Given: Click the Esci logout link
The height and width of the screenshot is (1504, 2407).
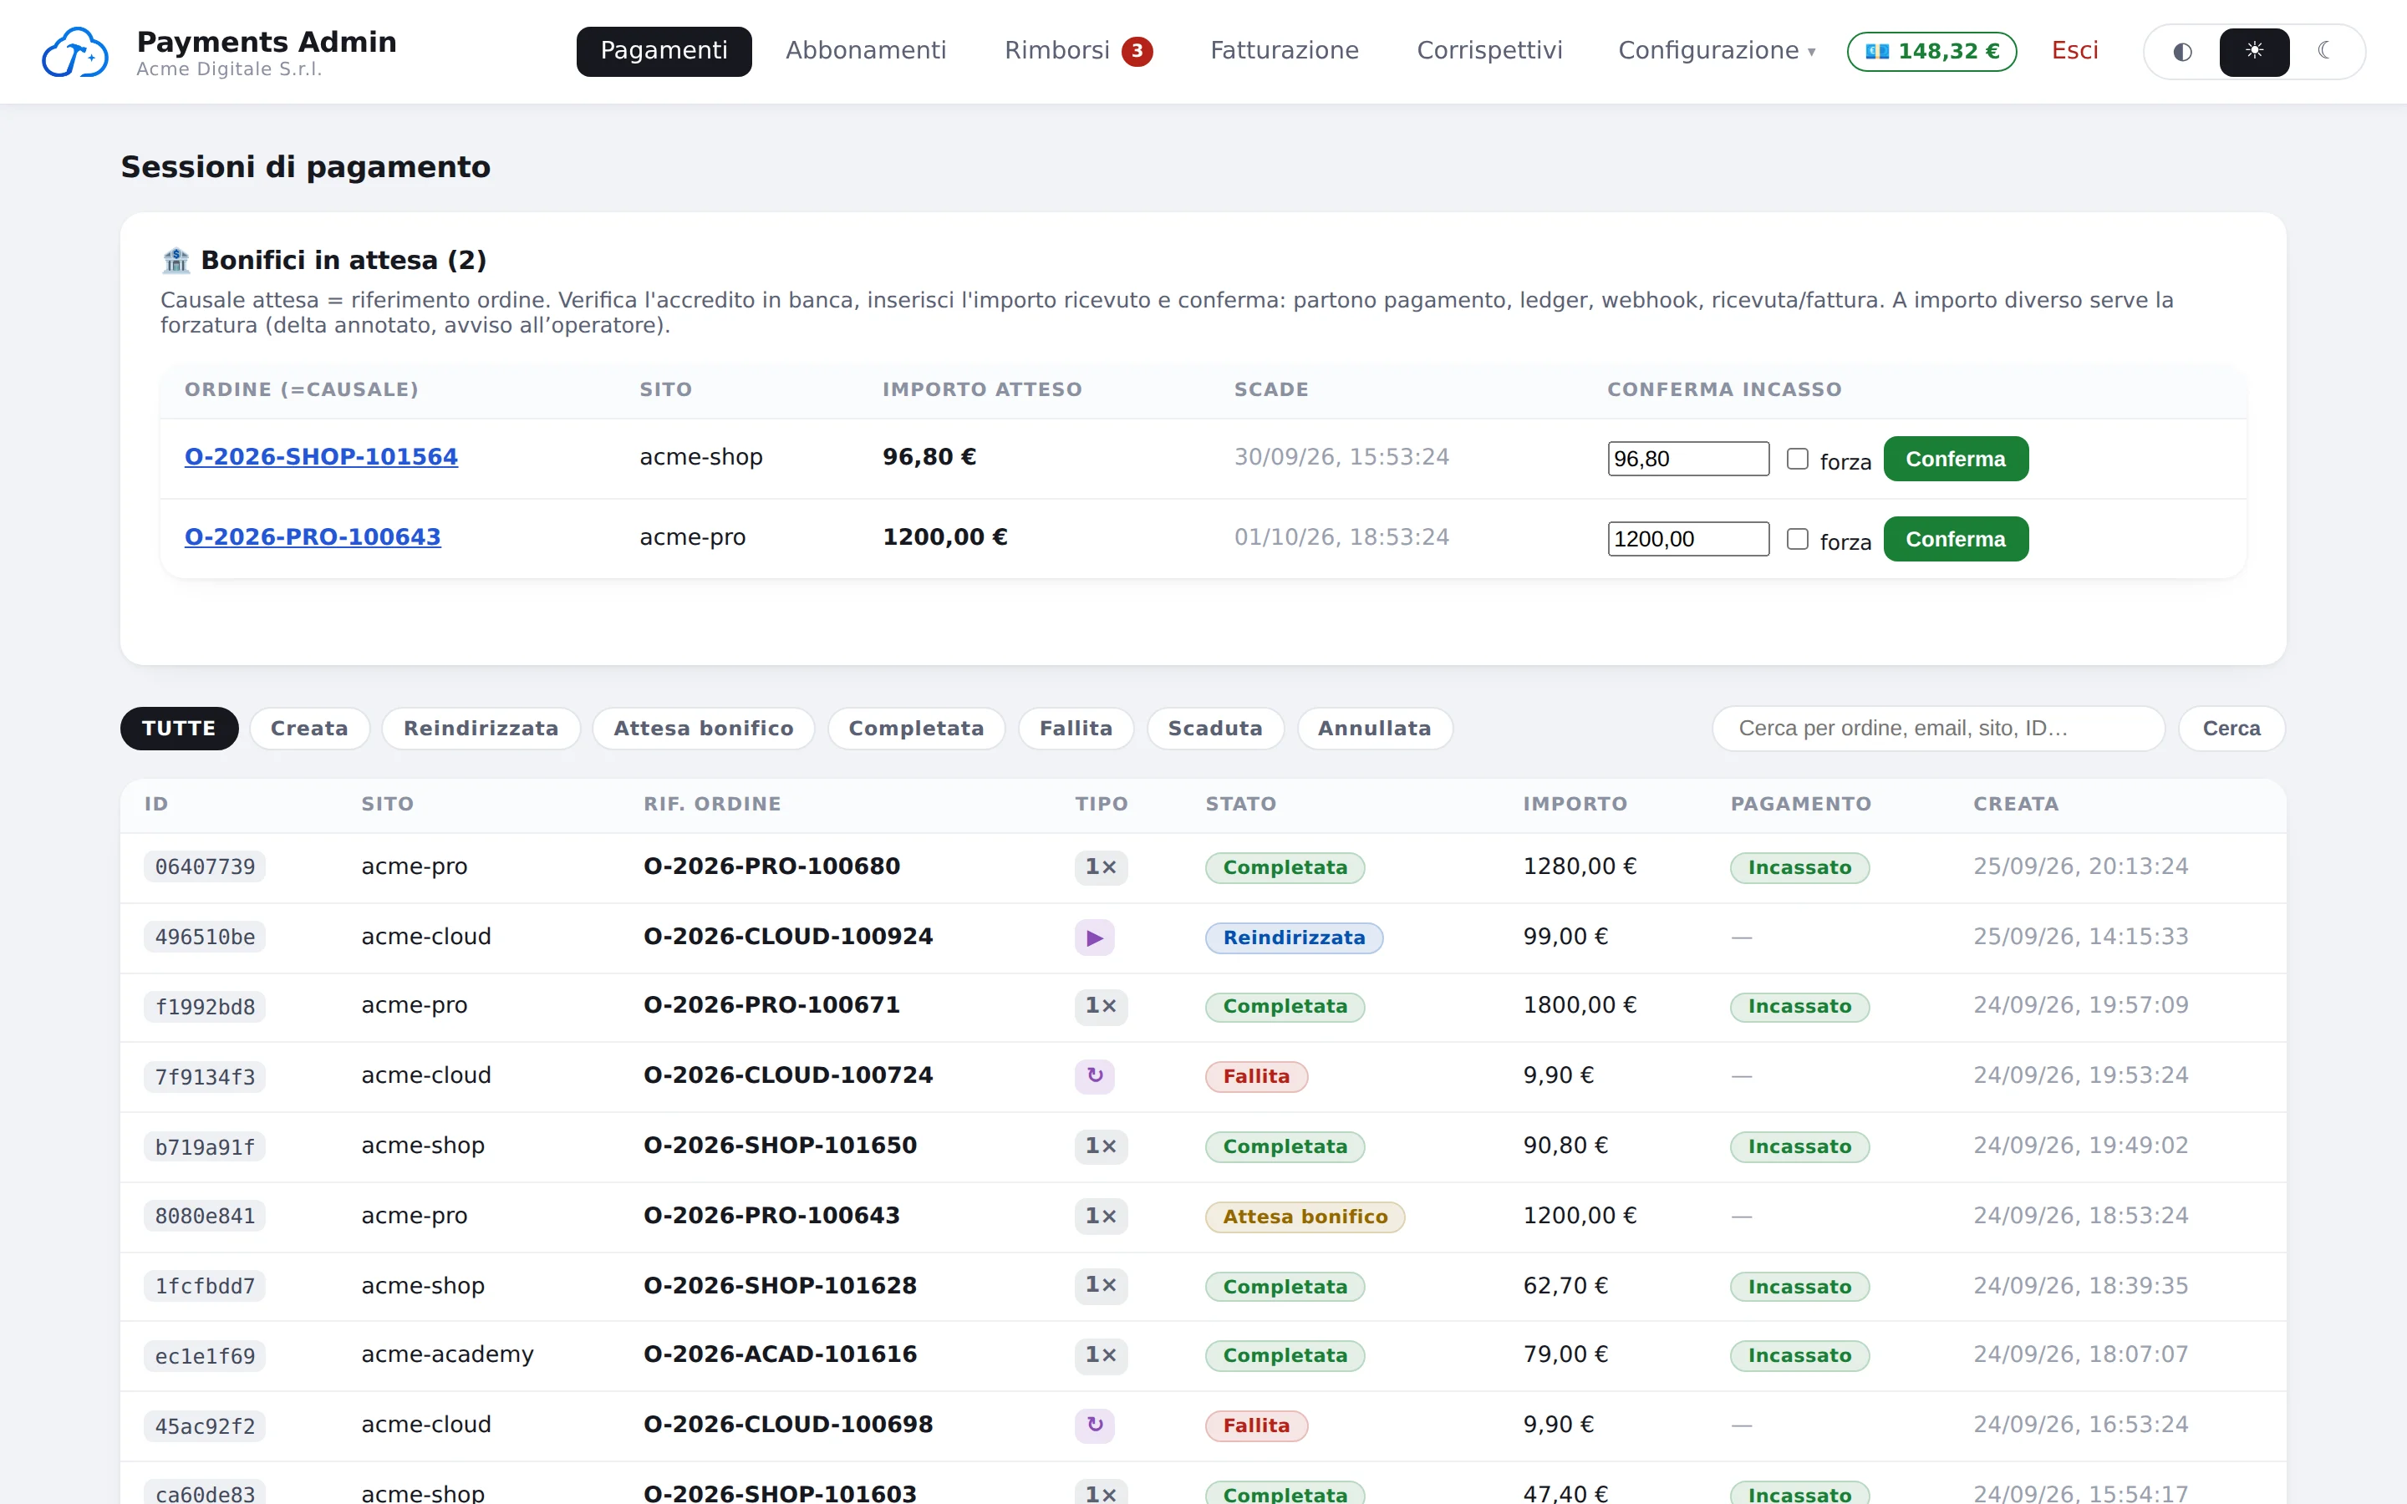Looking at the screenshot, I should (2074, 51).
